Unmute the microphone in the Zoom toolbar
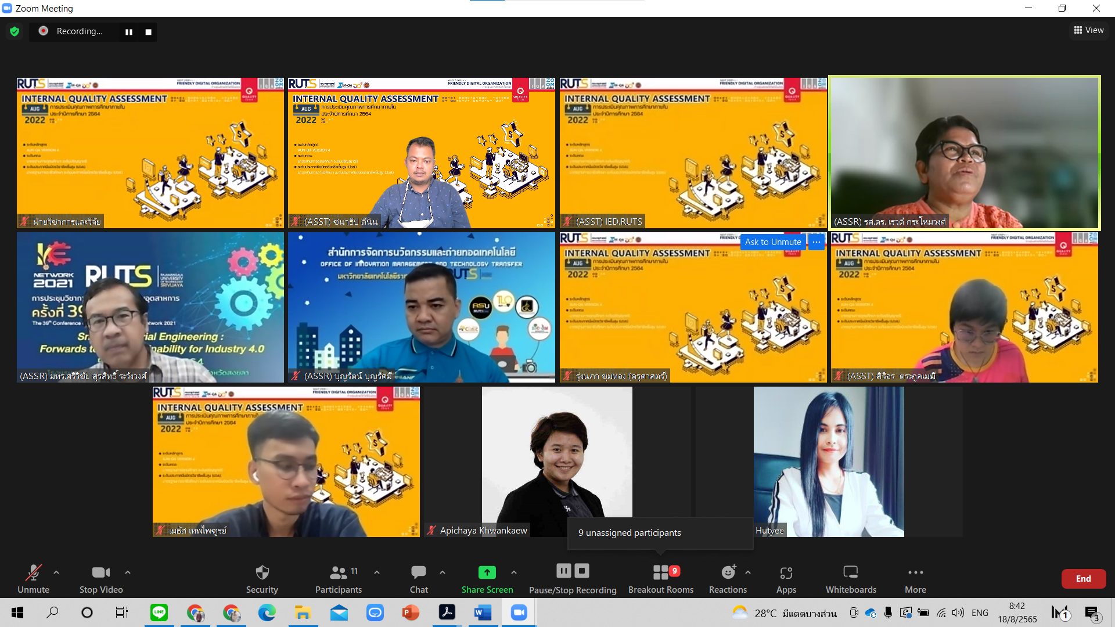 point(33,579)
